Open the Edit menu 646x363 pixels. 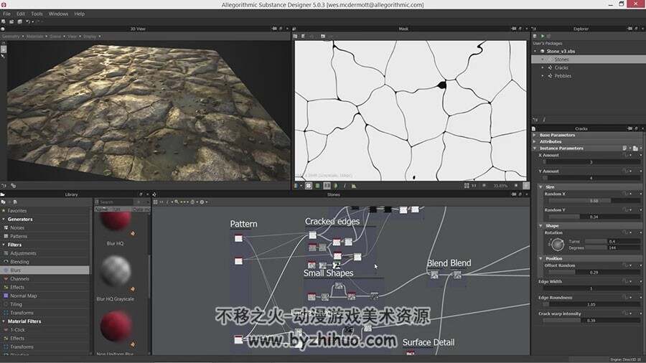pos(21,14)
